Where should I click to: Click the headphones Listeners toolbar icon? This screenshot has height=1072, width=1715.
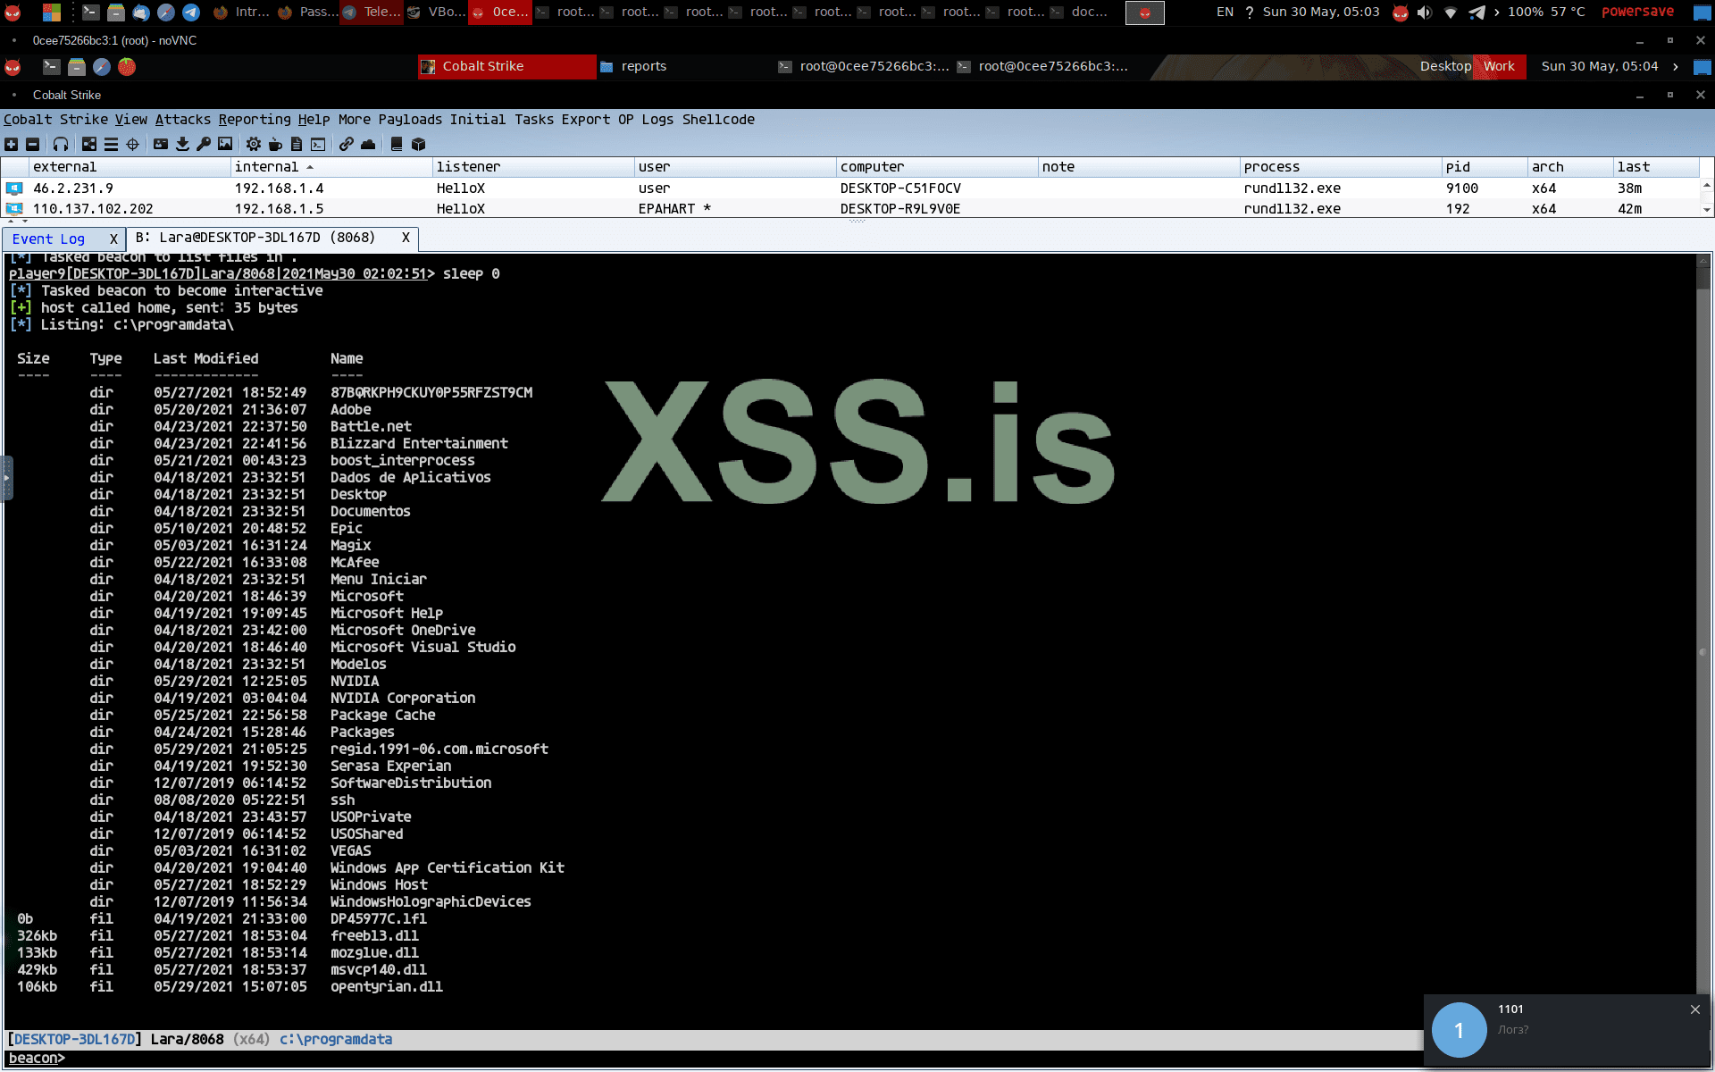click(61, 144)
